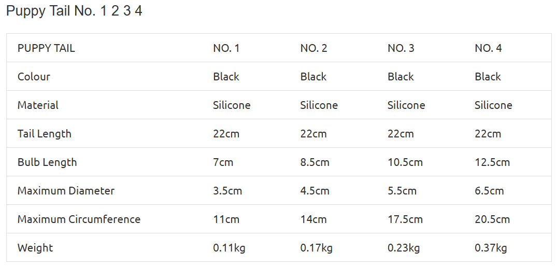Select the NO. 2 column header

tap(313, 48)
